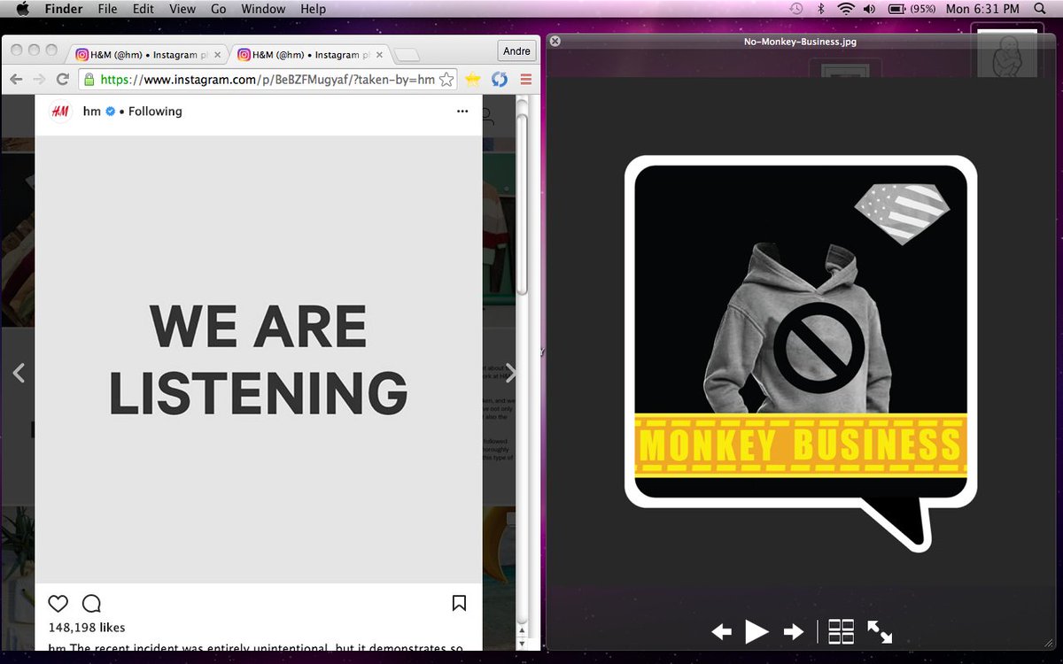
Task: Click the yellow extension icon in Chrome
Action: click(473, 80)
